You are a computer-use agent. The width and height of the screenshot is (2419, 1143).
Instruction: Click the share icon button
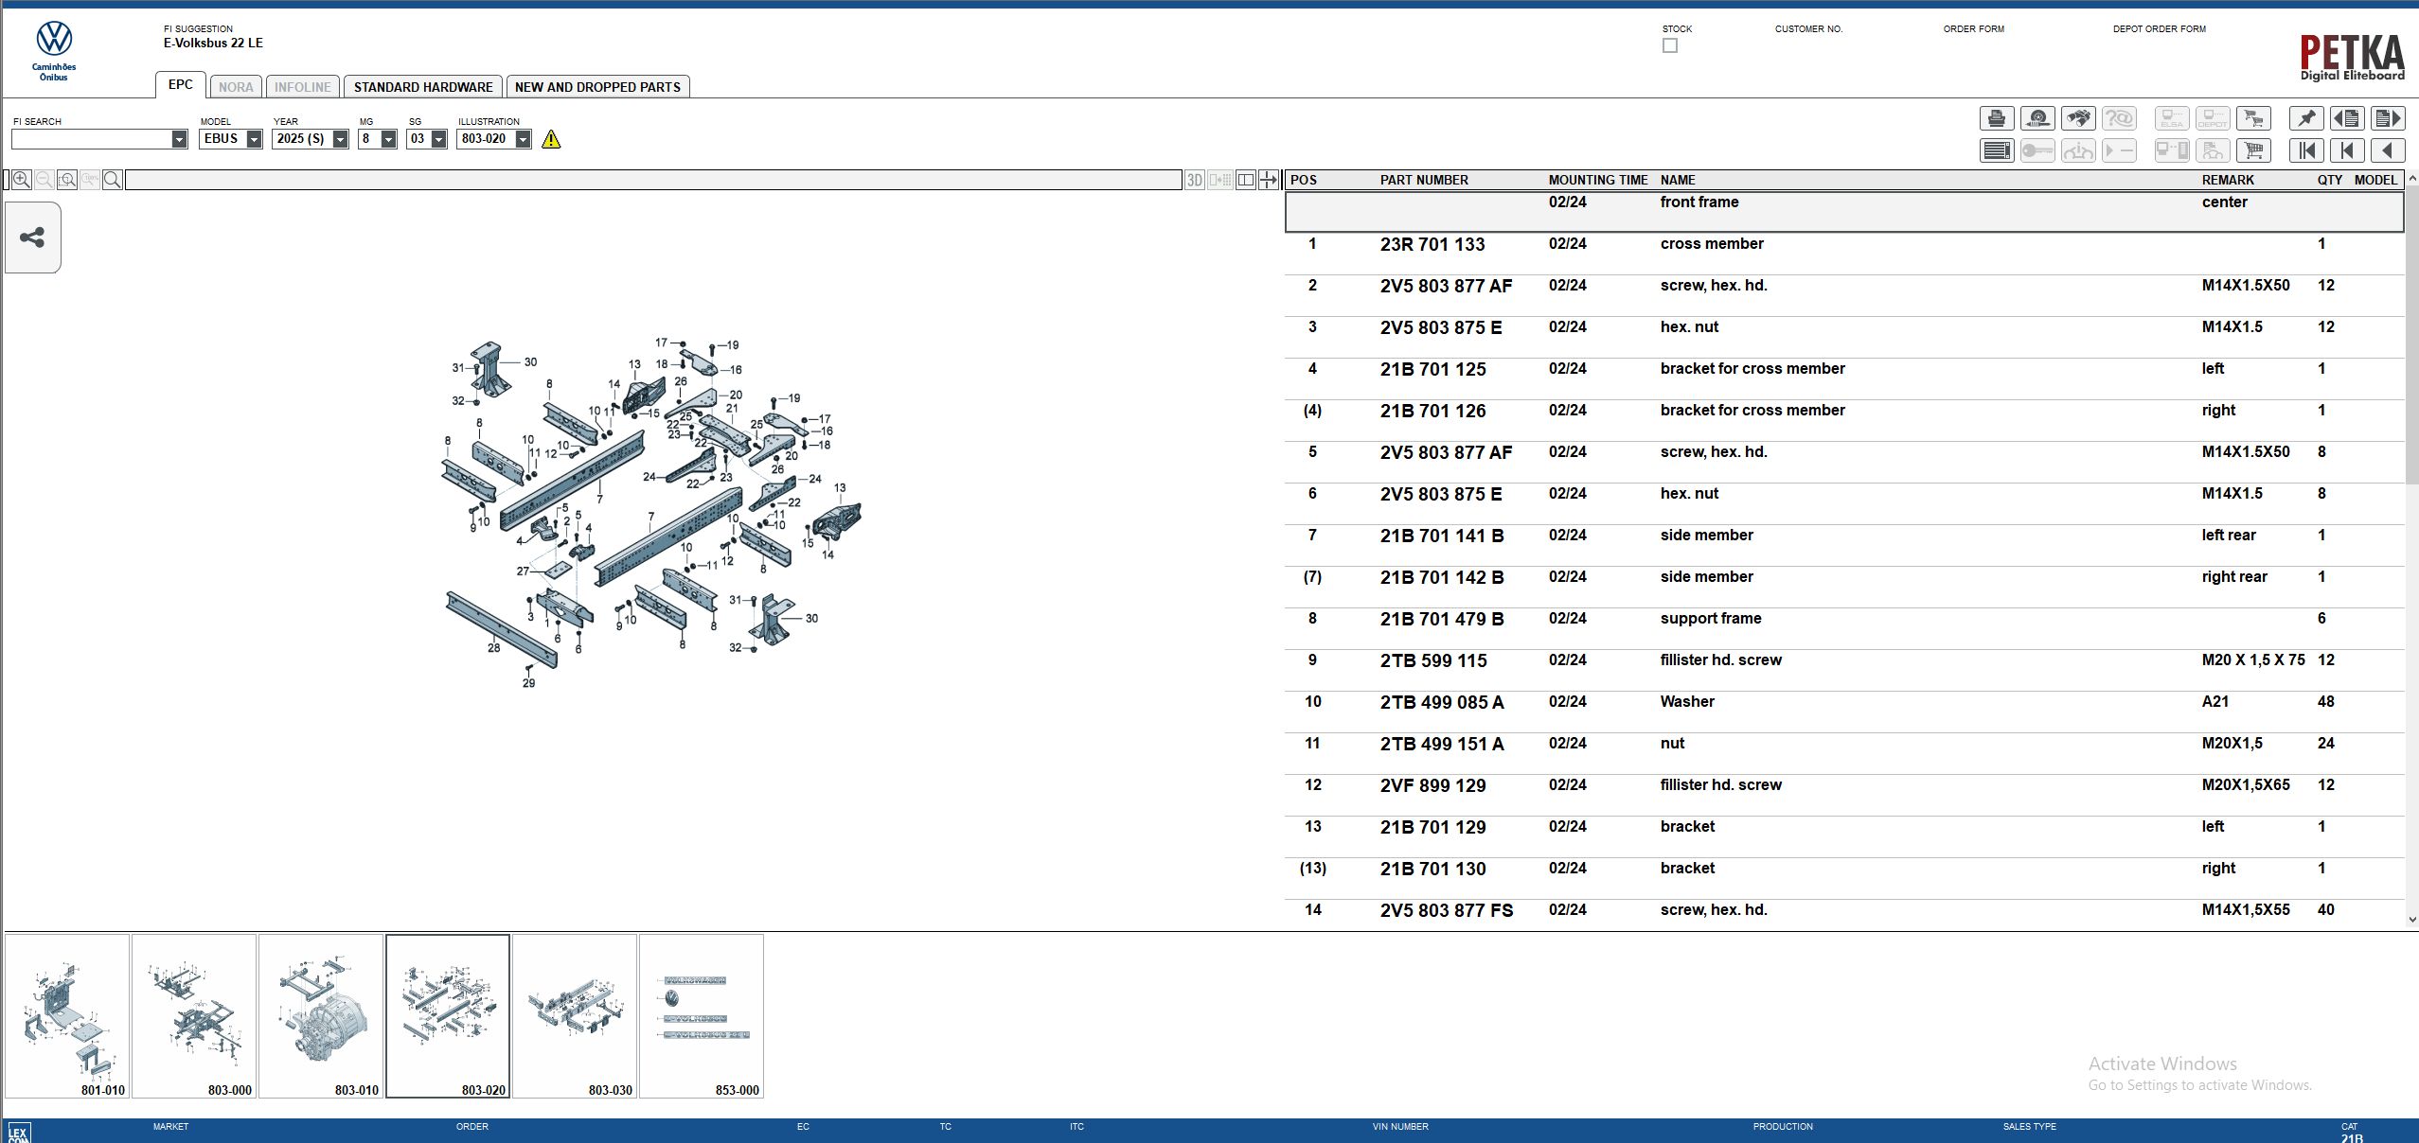[32, 237]
